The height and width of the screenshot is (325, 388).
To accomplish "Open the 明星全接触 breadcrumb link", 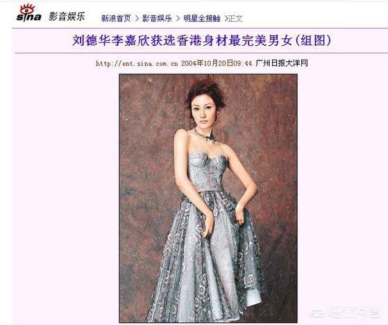I will (x=202, y=18).
